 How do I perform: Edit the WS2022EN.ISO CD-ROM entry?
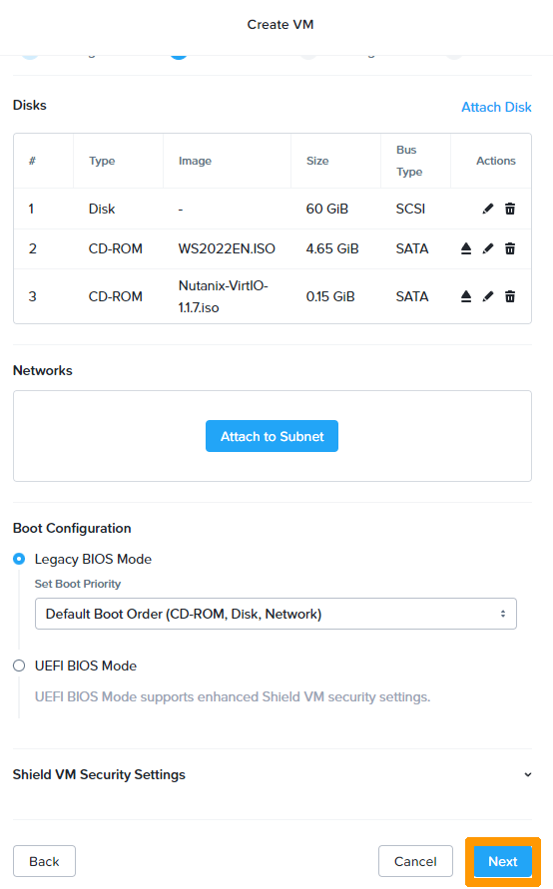[488, 248]
